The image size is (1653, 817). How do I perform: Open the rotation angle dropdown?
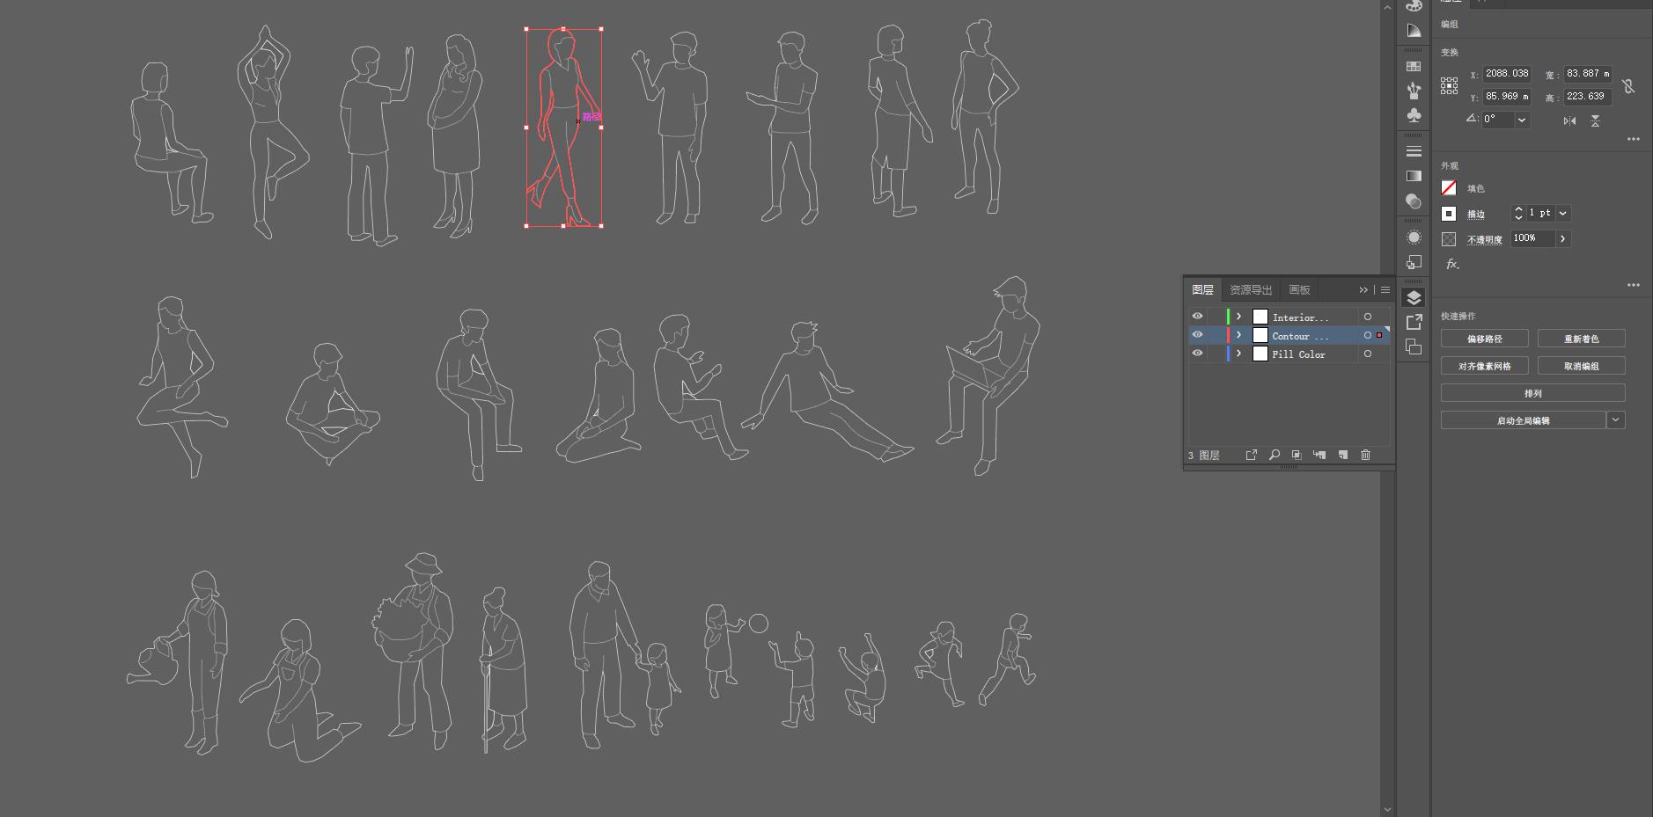tap(1521, 120)
